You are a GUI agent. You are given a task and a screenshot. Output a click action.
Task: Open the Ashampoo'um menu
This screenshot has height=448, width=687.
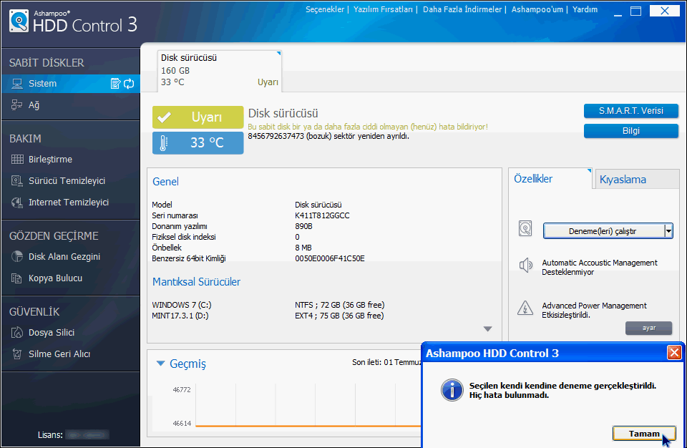click(x=537, y=9)
